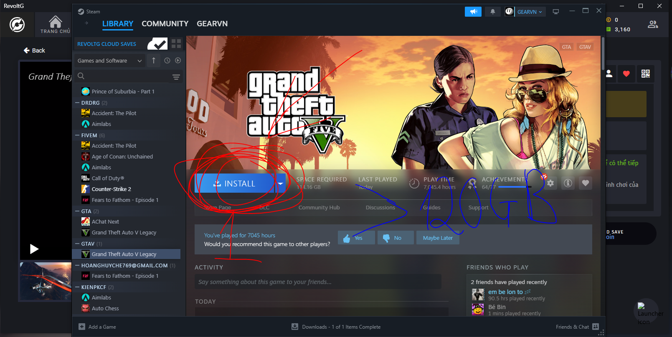This screenshot has width=672, height=337.
Task: Click the play time clock icon
Action: 414,184
